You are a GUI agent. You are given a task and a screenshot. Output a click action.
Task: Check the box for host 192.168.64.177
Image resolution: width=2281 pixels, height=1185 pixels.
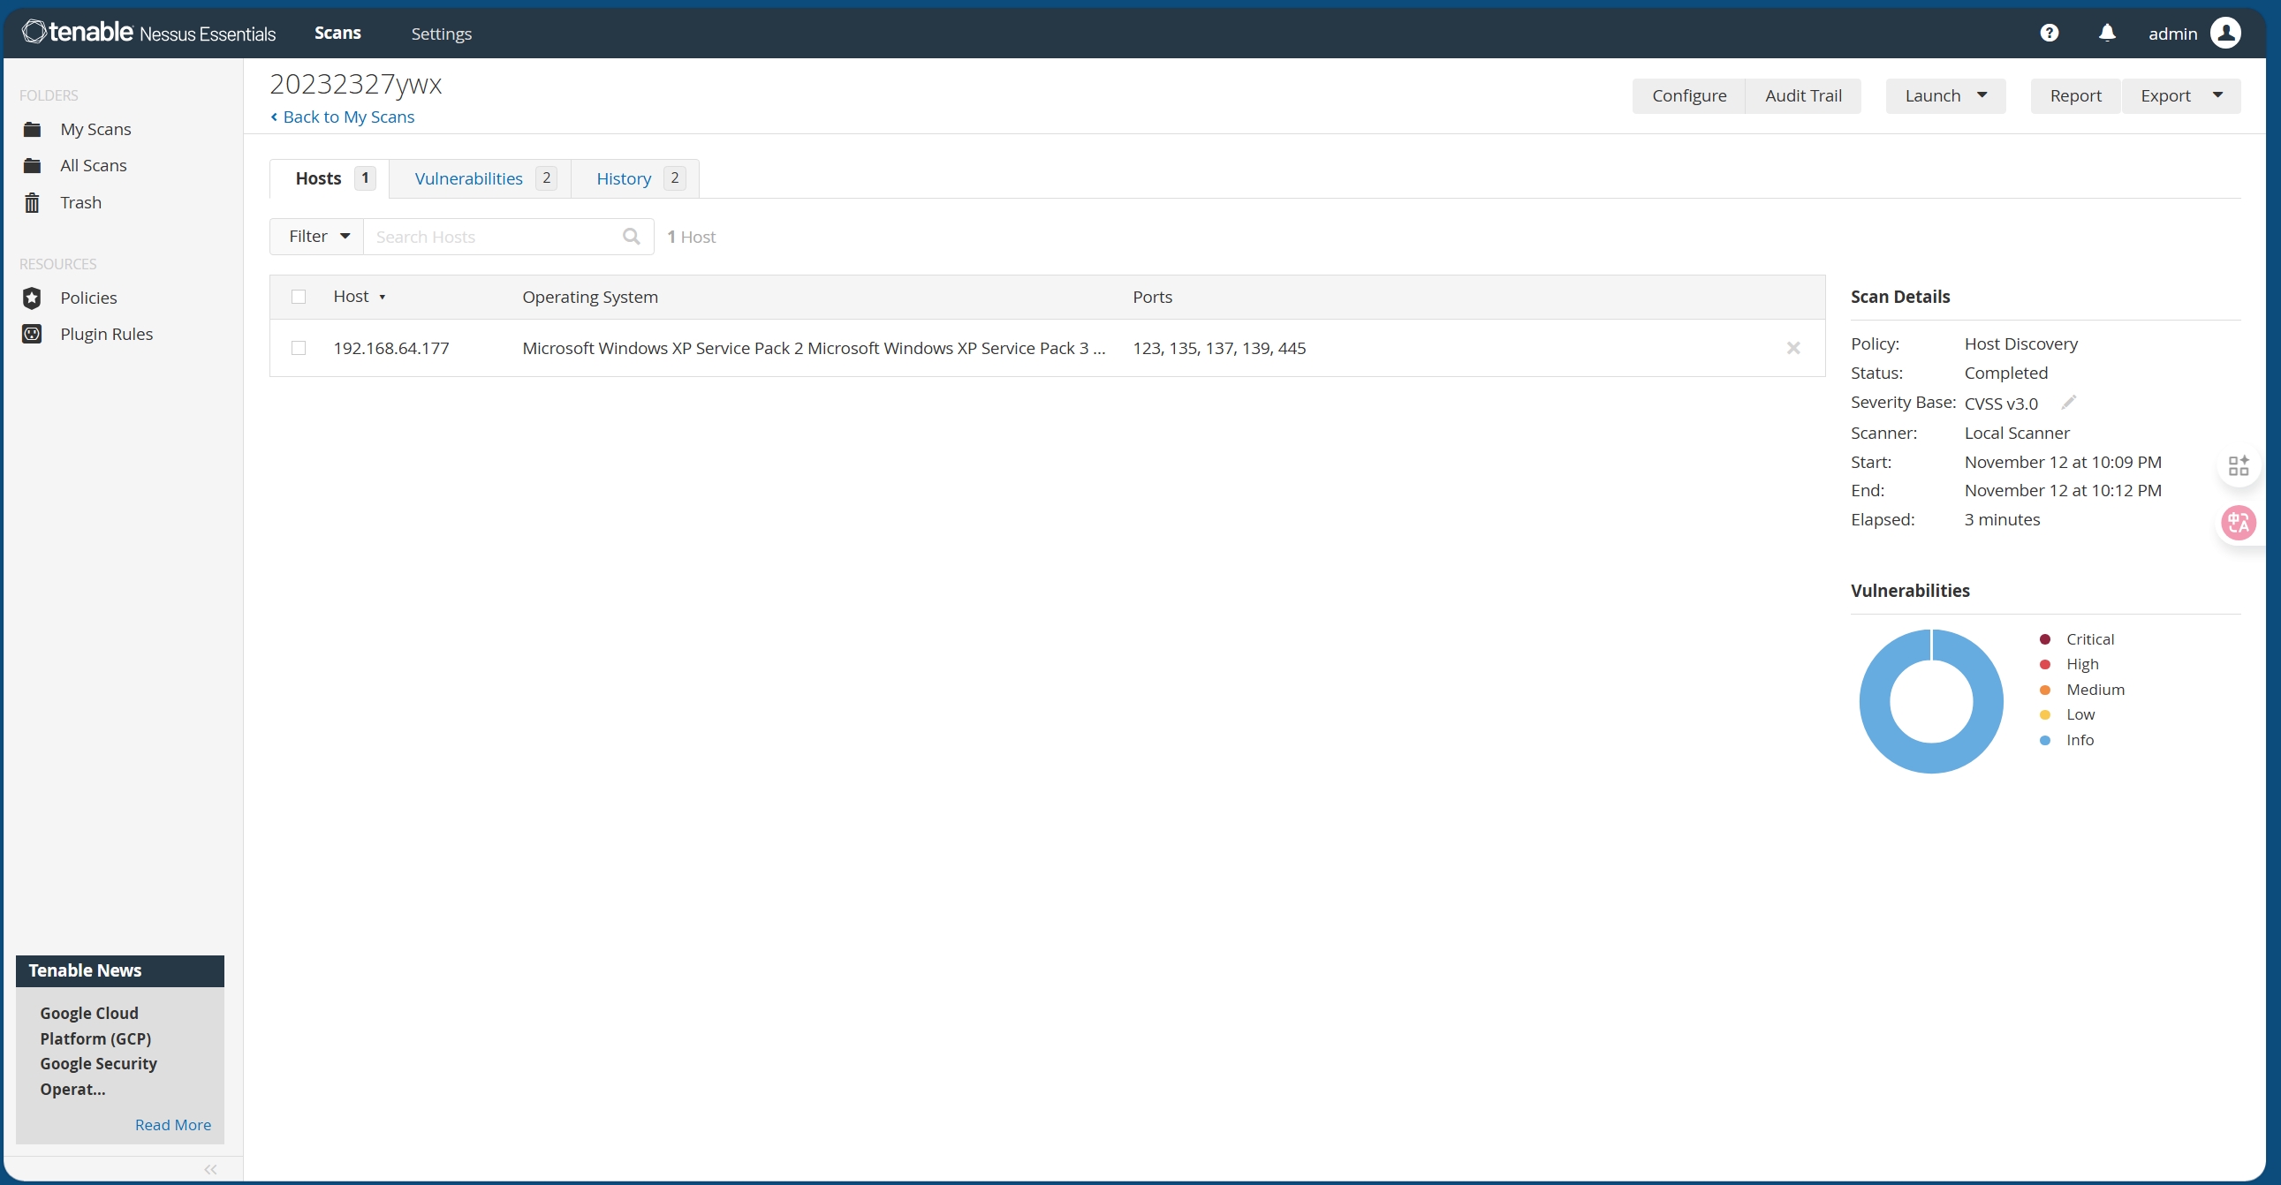(x=299, y=348)
